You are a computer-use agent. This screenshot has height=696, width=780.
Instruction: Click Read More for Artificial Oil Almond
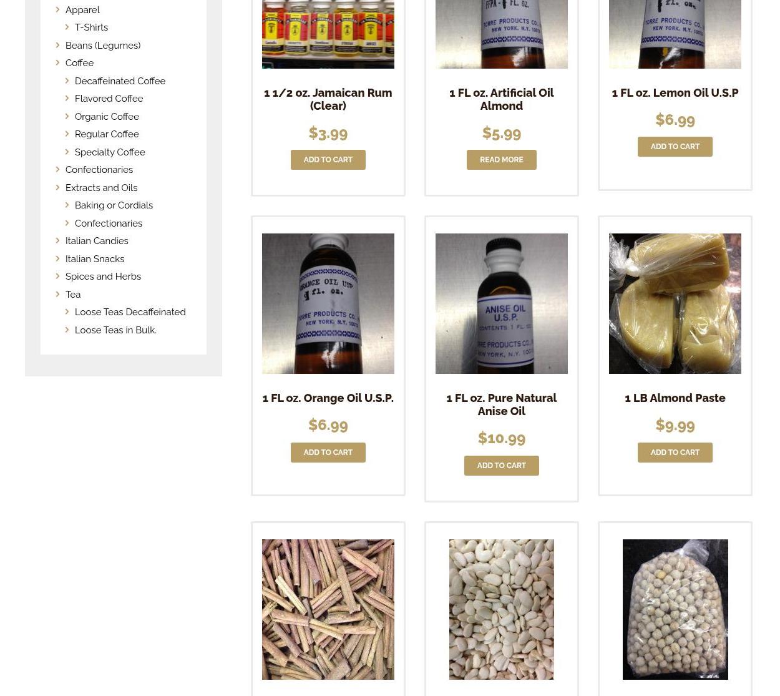point(502,160)
